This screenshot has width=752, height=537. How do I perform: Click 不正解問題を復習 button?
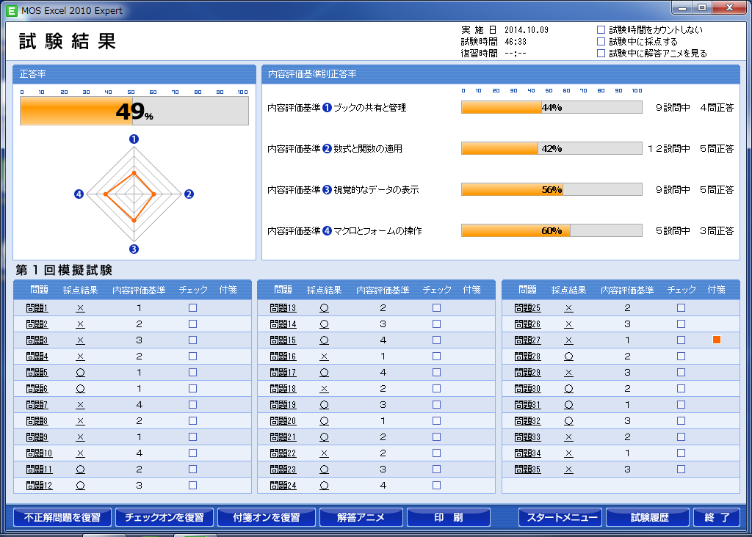click(62, 517)
